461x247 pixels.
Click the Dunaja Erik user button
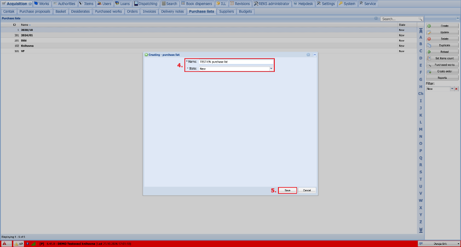click(439, 244)
